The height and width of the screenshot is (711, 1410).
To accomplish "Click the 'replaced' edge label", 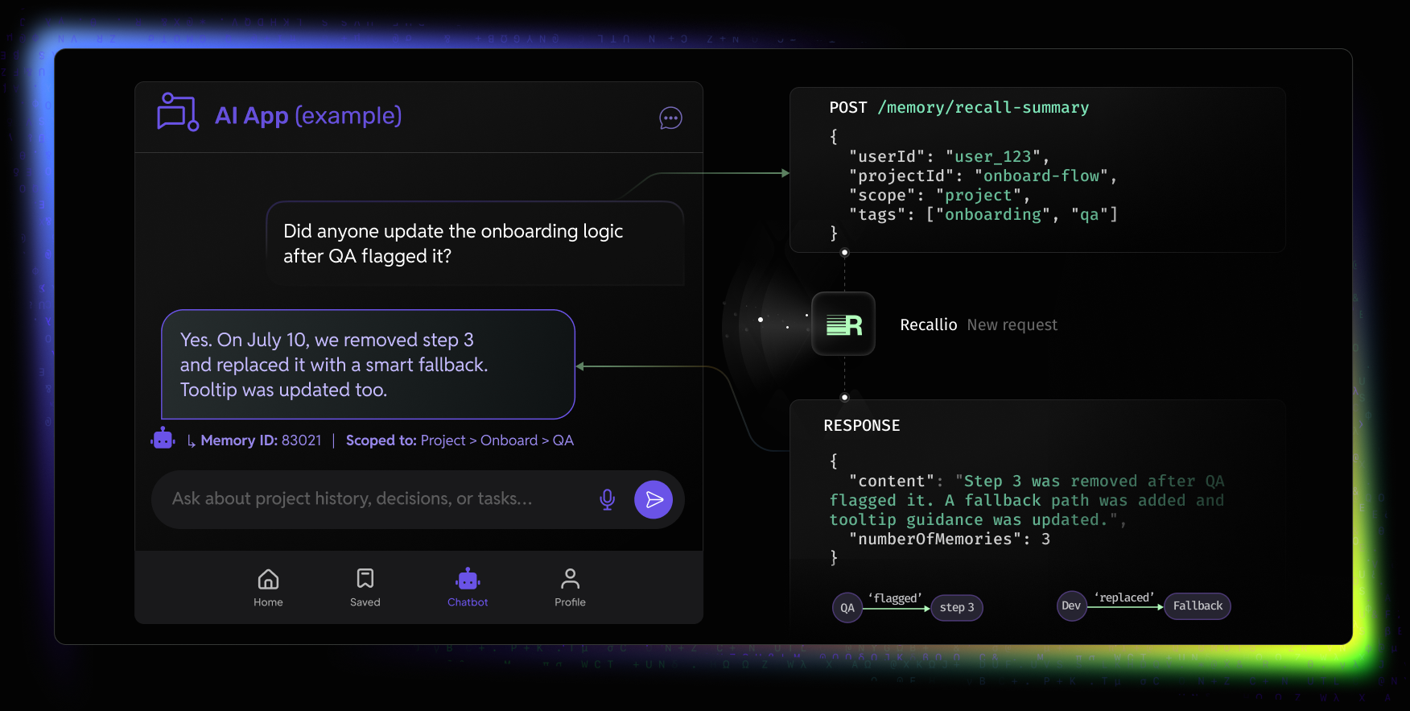I will [x=1124, y=597].
